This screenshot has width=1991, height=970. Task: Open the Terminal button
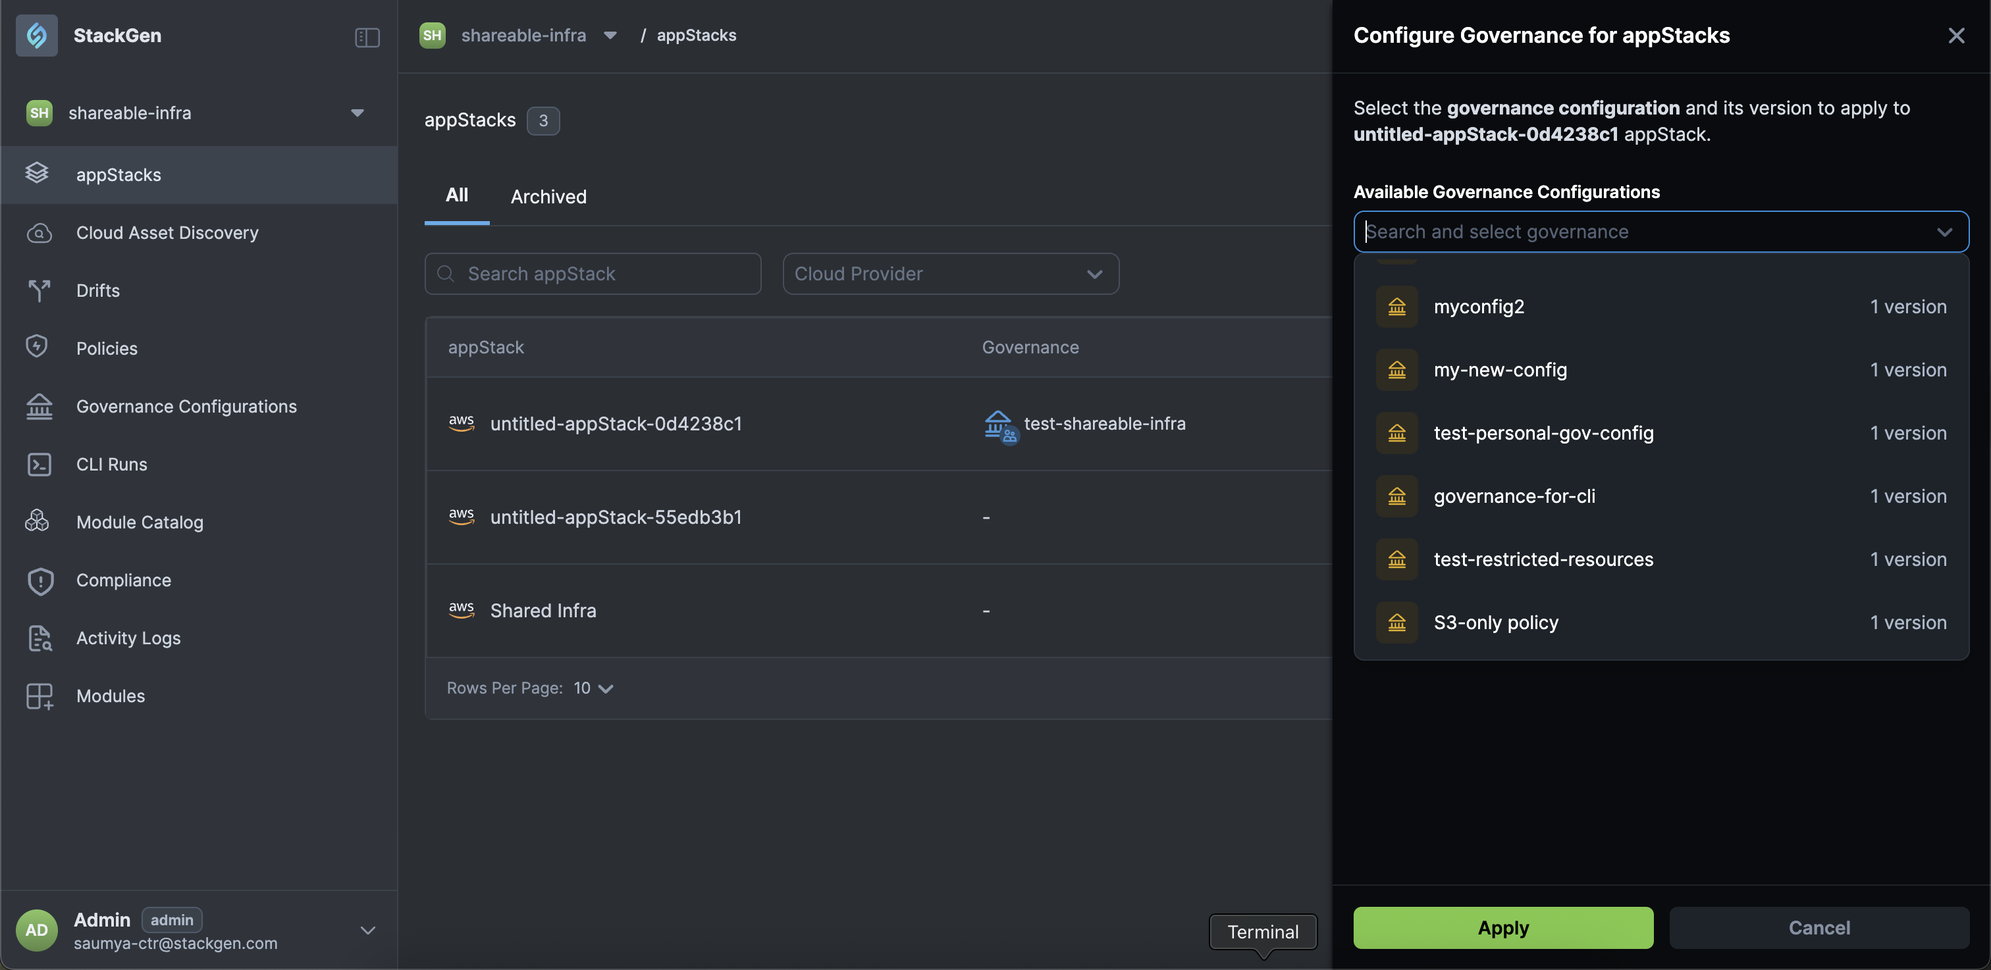pos(1263,932)
